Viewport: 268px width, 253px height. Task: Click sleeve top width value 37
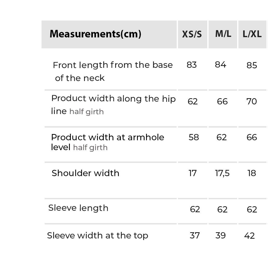(x=195, y=236)
